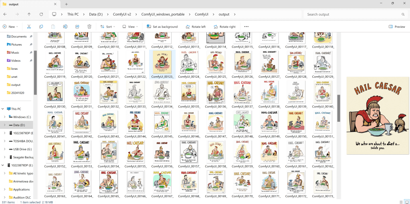This screenshot has height=204, width=410.
Task: Expand Windows (C:) in navigation tree
Action: pyautogui.click(x=4, y=117)
